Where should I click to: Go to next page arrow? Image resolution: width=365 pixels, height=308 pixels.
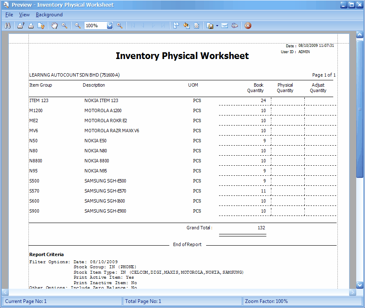point(153,26)
